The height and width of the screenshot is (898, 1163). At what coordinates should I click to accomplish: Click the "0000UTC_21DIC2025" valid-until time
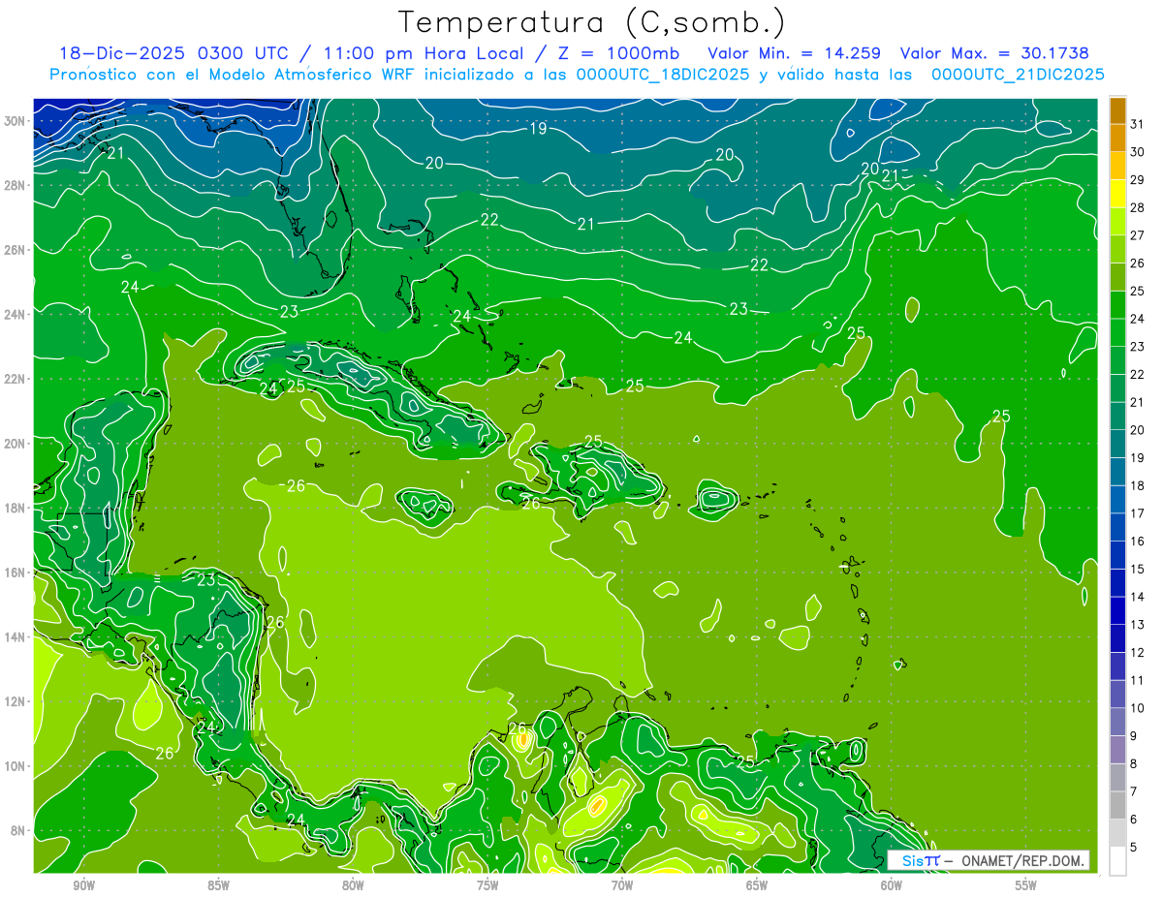click(1018, 74)
